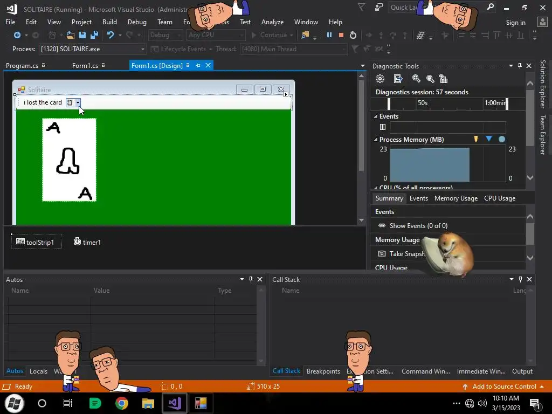Open the document tabs overflow dropdown
This screenshot has height=414, width=552.
point(363,66)
